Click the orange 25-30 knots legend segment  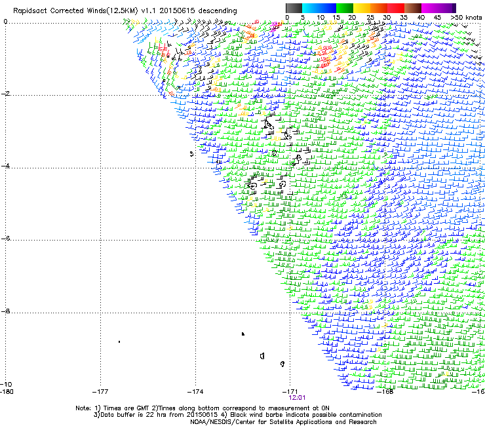point(379,8)
